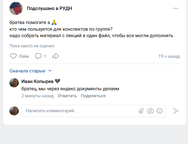Click the "Поделиться" link under the comment

click(93, 96)
